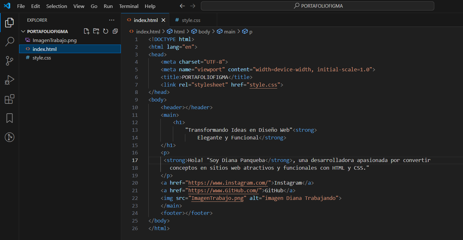
Task: Click the VS Code logo icon
Action: [7, 6]
